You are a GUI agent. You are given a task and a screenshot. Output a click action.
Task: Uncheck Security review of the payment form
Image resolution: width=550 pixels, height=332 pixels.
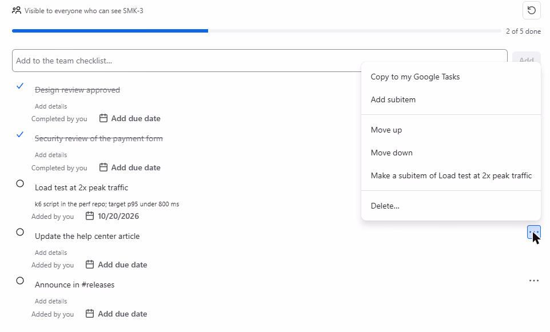point(20,135)
